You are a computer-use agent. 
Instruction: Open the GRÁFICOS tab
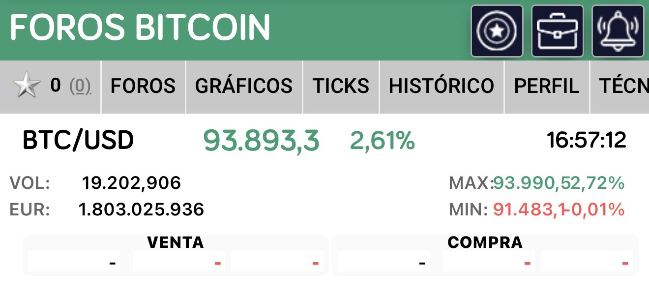pyautogui.click(x=244, y=87)
